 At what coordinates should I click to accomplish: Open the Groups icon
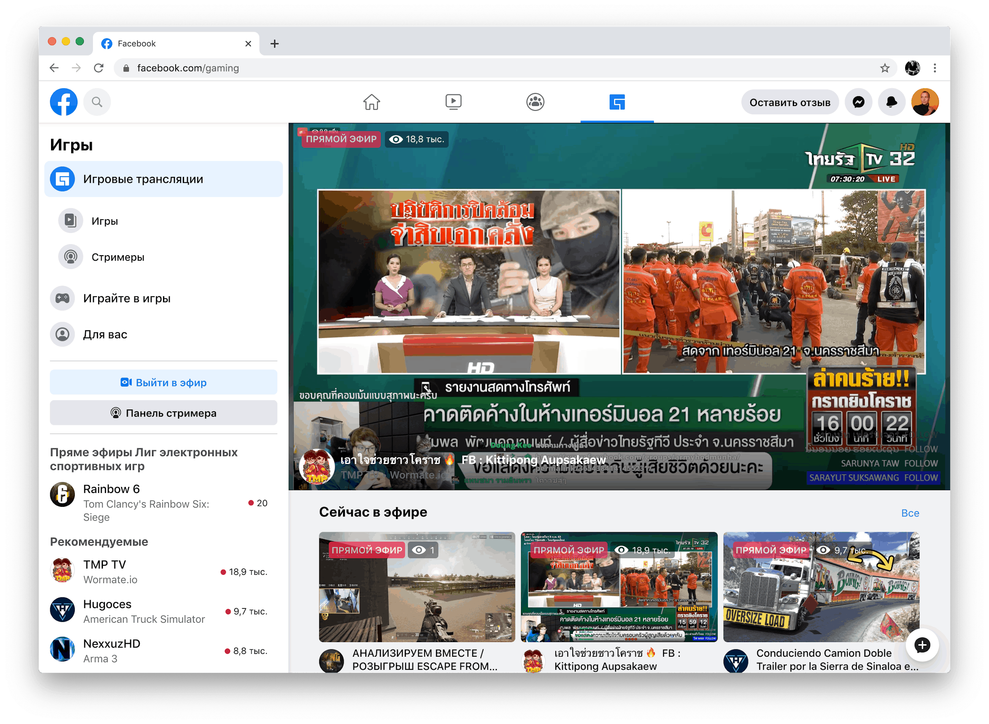[x=535, y=102]
